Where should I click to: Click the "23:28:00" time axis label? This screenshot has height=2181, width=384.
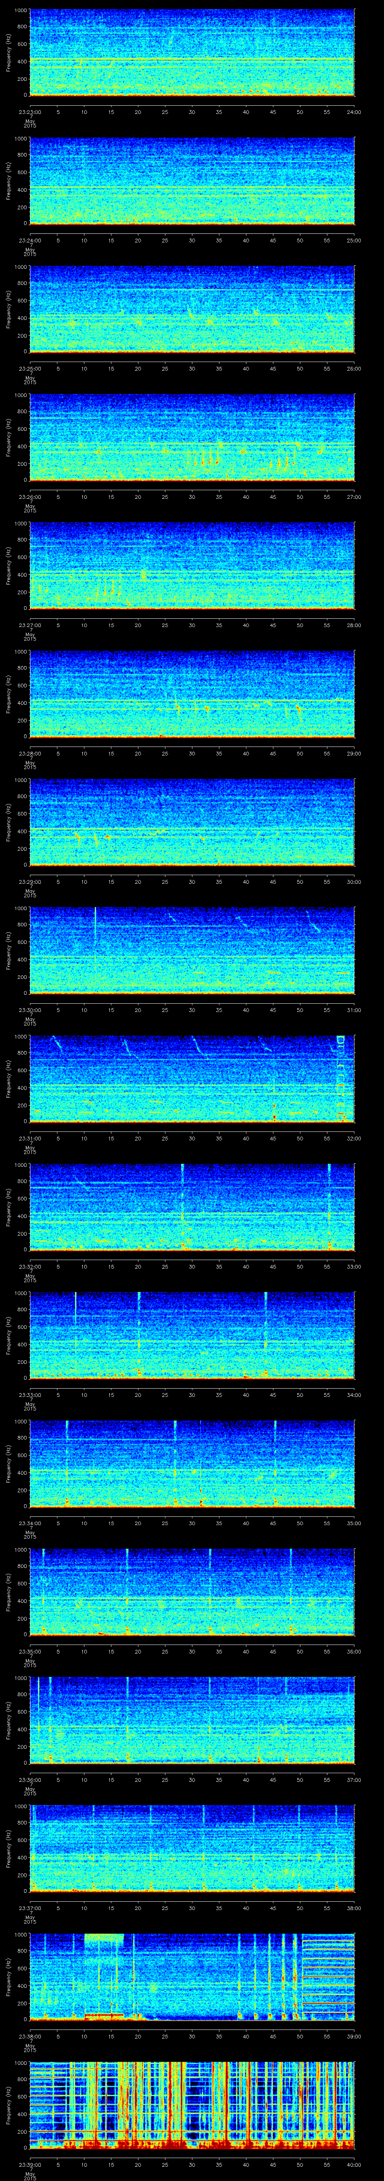pos(30,754)
